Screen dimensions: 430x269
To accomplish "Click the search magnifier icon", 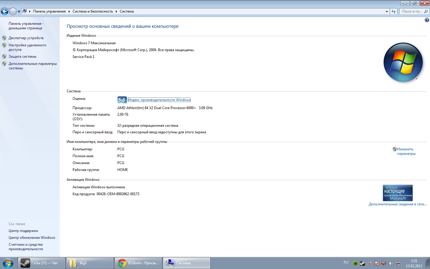I will (426, 11).
